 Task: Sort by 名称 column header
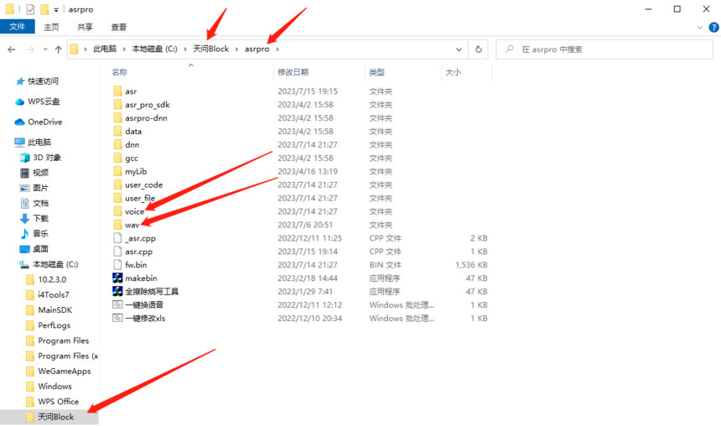pyautogui.click(x=120, y=72)
